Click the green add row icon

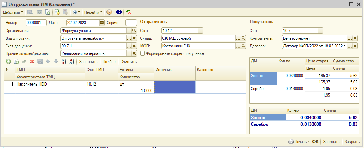[x=8, y=62]
